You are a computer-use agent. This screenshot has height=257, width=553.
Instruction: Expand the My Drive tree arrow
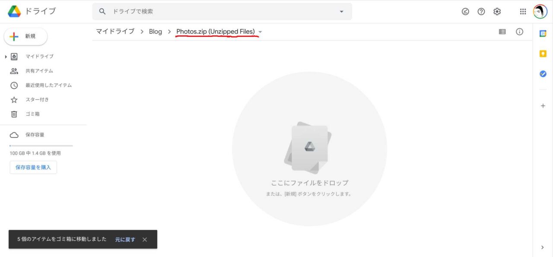(6, 57)
